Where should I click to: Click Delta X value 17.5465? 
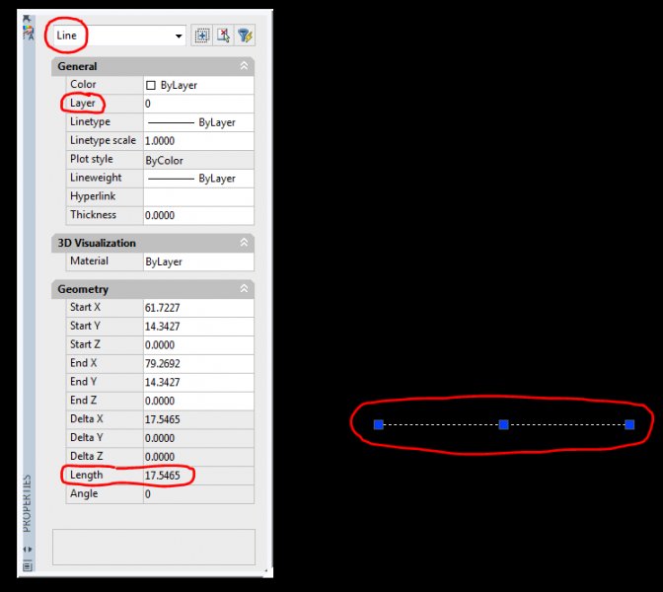click(x=198, y=419)
